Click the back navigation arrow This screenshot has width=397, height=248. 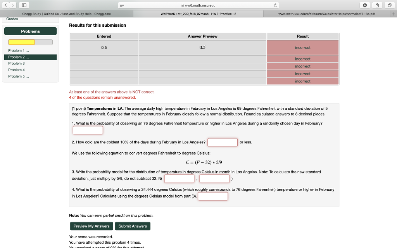(5, 5)
